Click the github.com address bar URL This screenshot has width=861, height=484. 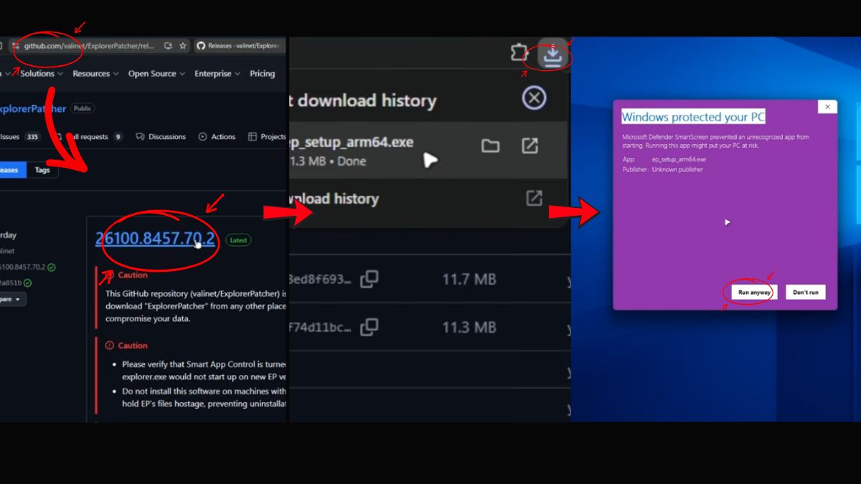coord(89,46)
